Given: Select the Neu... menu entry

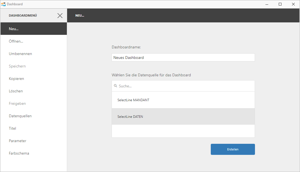Looking at the screenshot, I should 34,29.
